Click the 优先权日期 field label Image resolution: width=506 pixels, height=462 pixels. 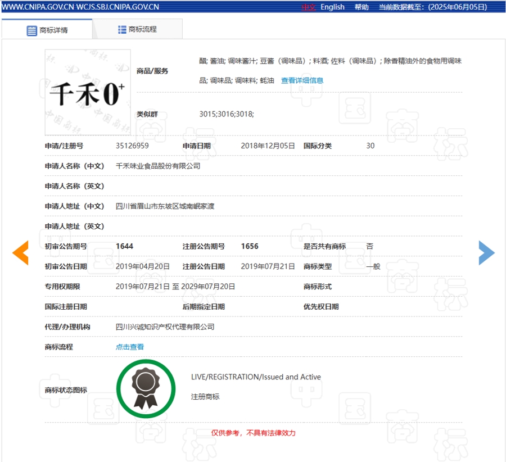(x=321, y=306)
